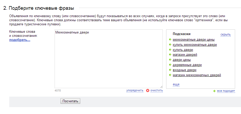
Task: Click green arrow beside 'магазин дверей'
Action: coord(170,54)
